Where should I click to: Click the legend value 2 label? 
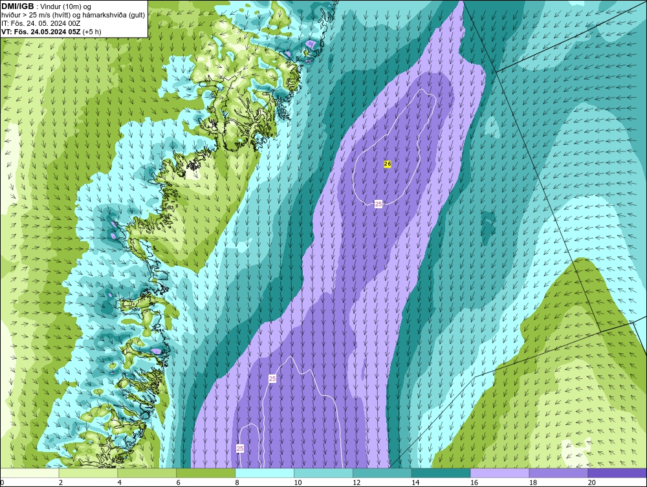point(61,482)
